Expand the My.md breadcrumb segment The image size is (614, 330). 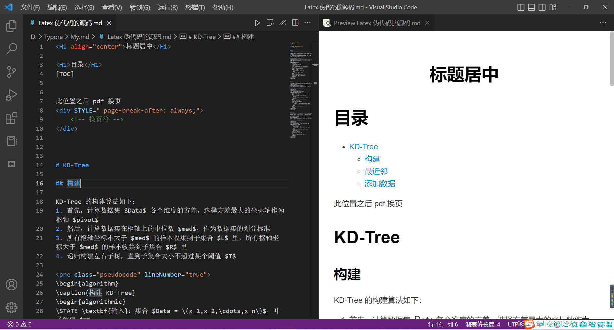tap(80, 37)
